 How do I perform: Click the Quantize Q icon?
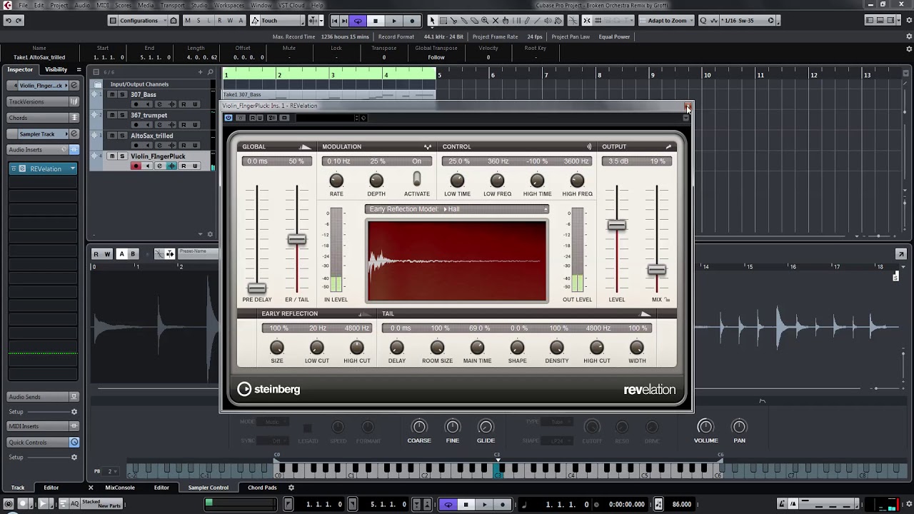(703, 21)
